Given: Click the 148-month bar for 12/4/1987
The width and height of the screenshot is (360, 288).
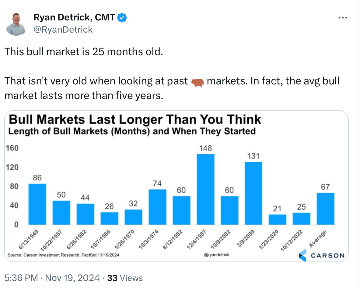Looking at the screenshot, I should click(x=205, y=189).
